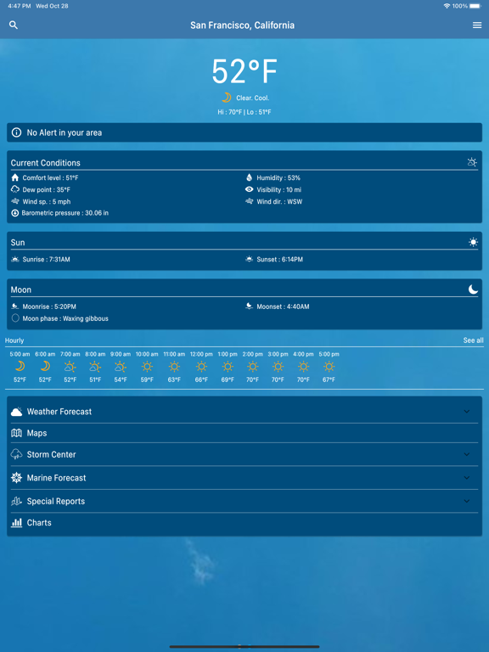The image size is (489, 652).
Task: Tap the Sunset icon
Action: (249, 259)
